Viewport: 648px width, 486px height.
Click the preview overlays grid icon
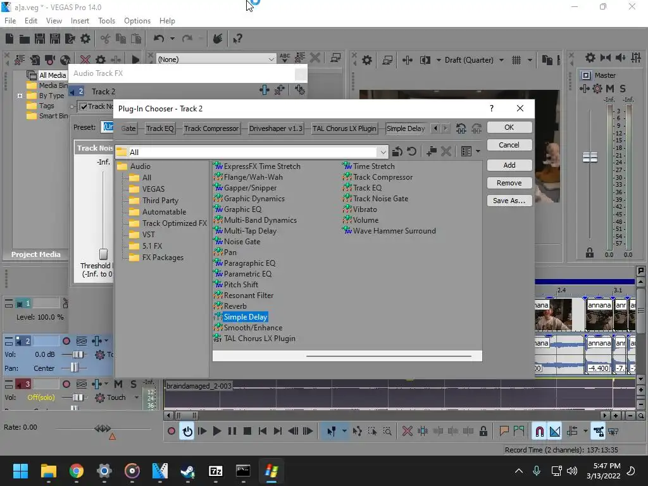(x=516, y=60)
